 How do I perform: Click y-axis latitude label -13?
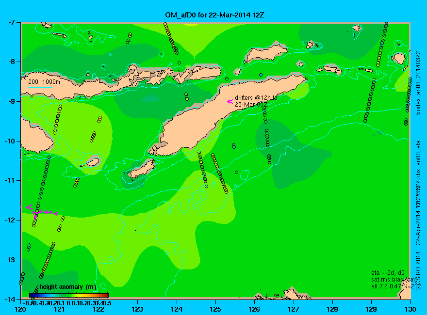[10, 260]
